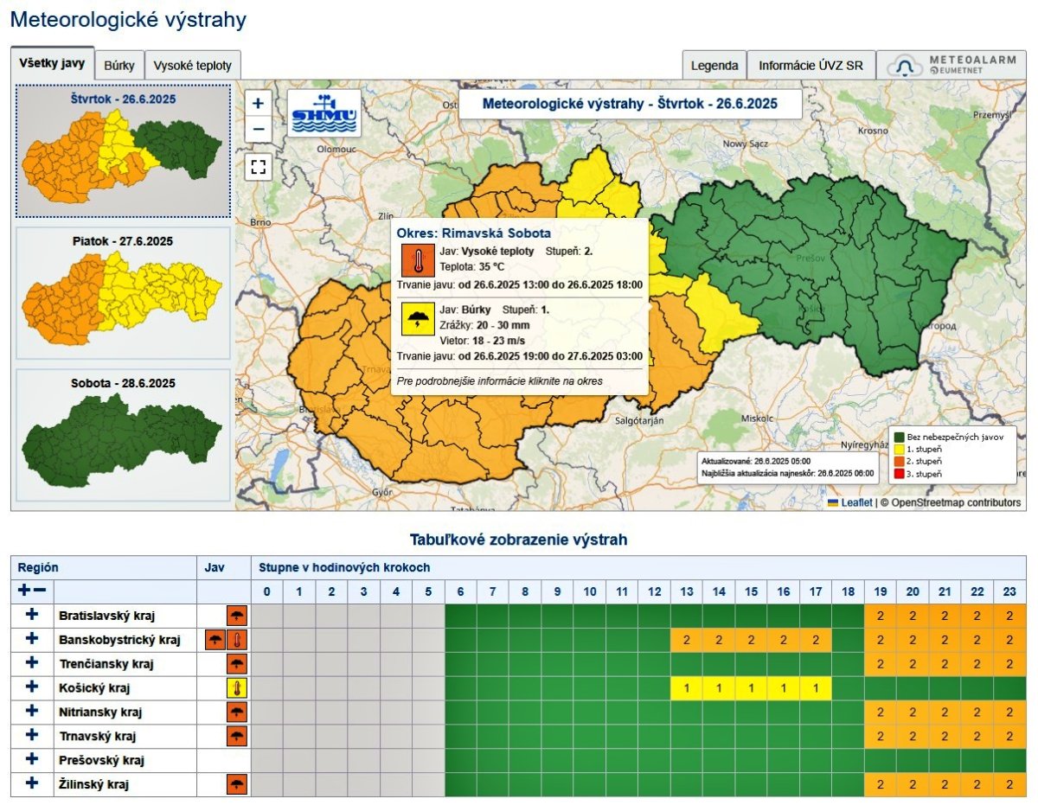This screenshot has height=805, width=1038.
Task: Click 'Jav' column header
Action: click(214, 567)
